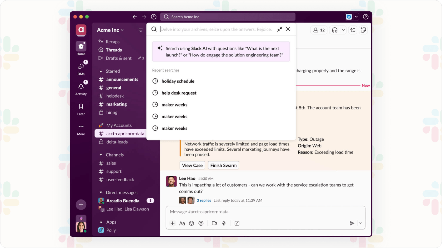Expand the huddle options chevron
Screen dimensions: 442x248
343,30
